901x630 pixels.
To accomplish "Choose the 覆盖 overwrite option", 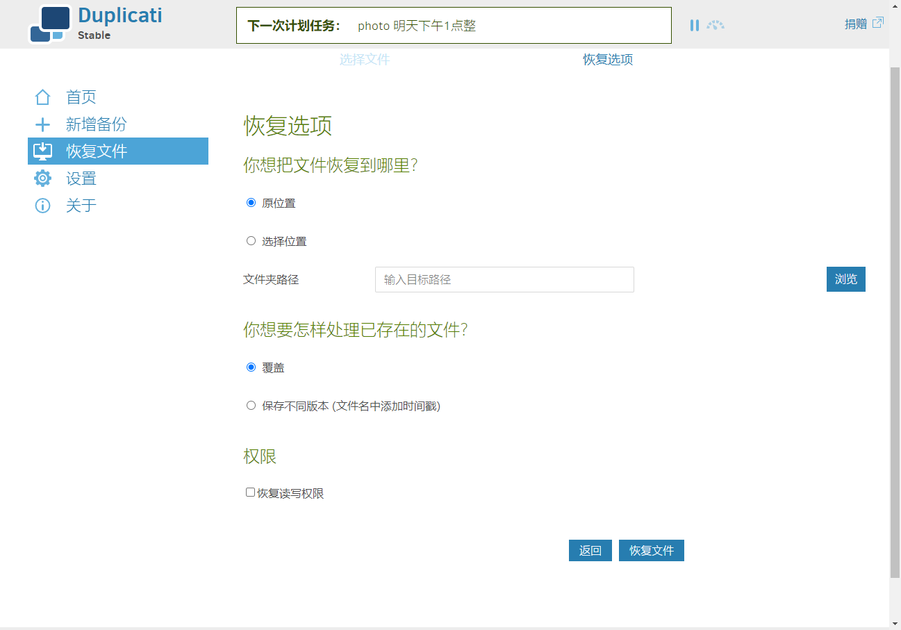I will (x=251, y=367).
